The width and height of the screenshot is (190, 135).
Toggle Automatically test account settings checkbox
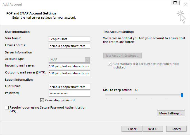pyautogui.click(x=110, y=64)
